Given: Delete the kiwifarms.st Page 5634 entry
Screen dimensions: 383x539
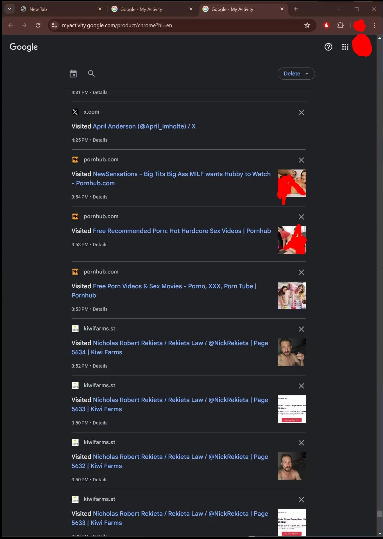Looking at the screenshot, I should pyautogui.click(x=301, y=329).
